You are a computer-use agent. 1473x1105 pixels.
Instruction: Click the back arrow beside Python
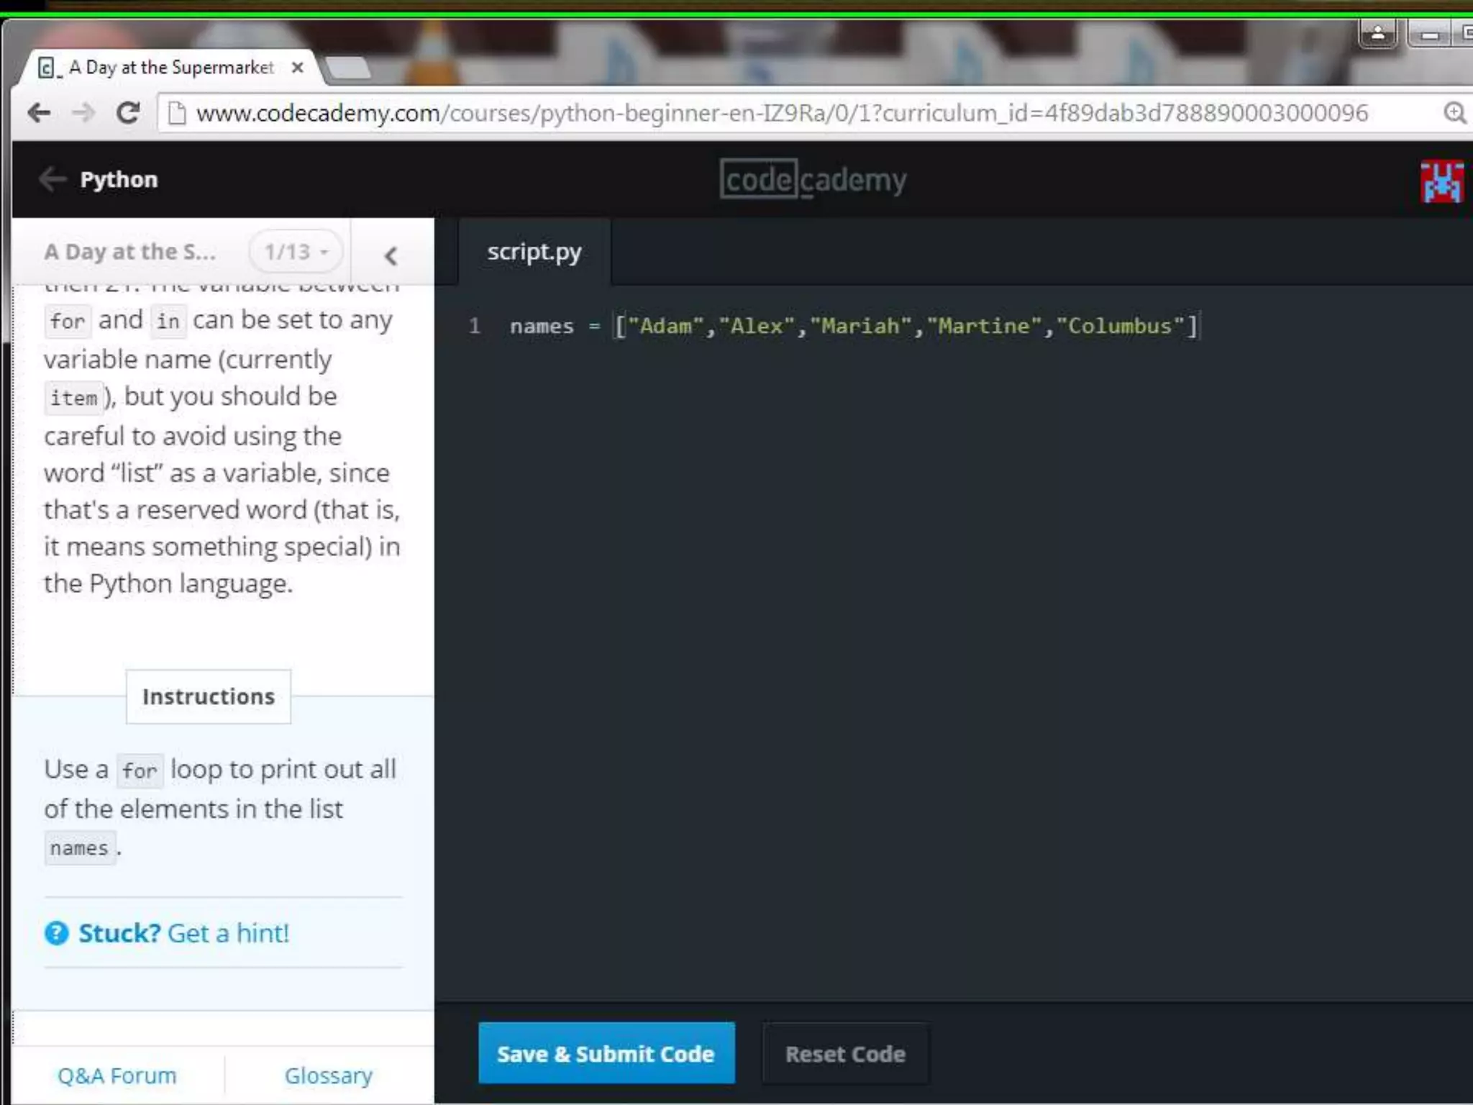click(x=52, y=179)
